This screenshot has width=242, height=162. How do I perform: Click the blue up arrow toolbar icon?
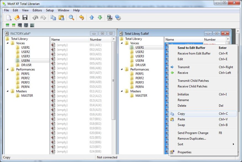point(92,18)
